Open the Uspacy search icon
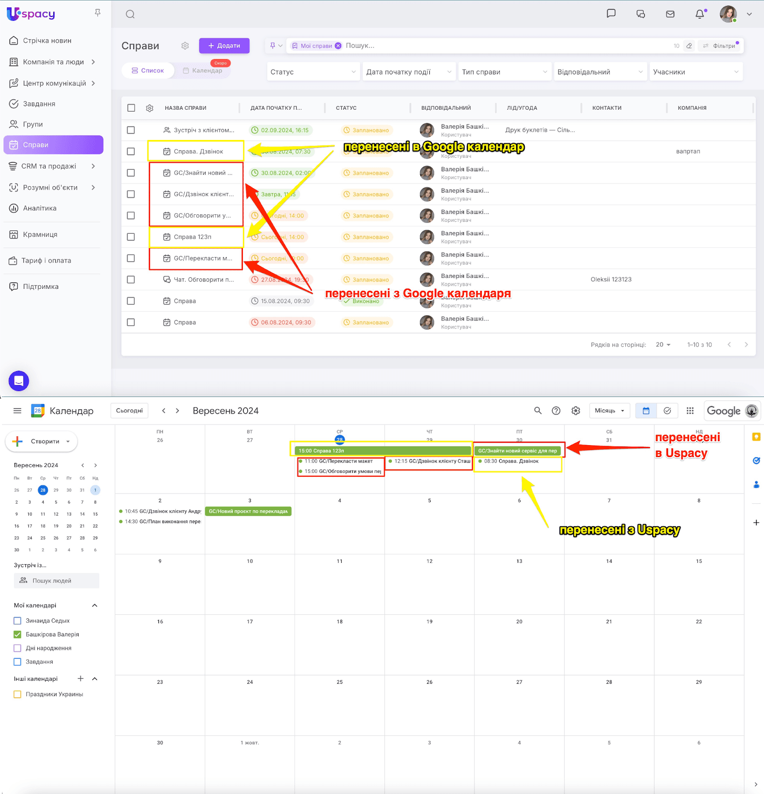 pos(130,14)
